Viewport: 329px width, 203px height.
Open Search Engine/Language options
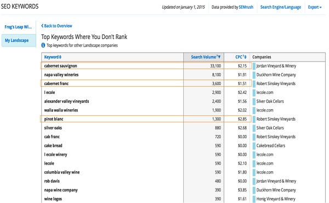(281, 7)
